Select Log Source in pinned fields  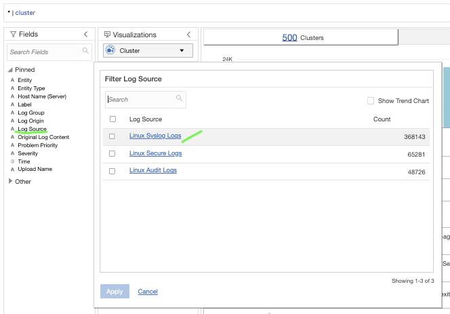coord(33,129)
